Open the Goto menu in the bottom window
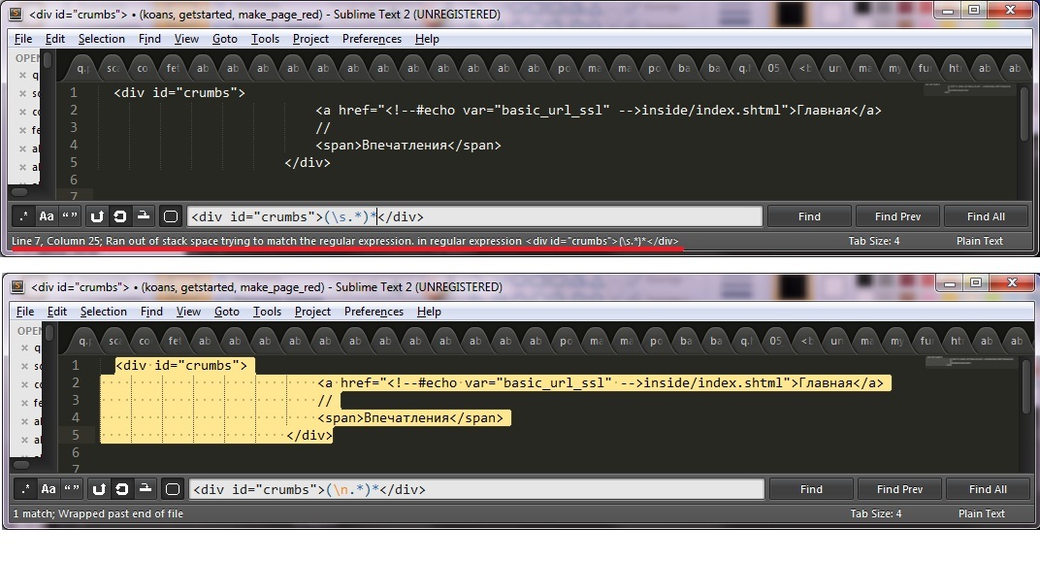The width and height of the screenshot is (1040, 561). click(227, 312)
